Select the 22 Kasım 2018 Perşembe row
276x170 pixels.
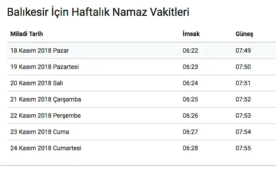[x=141, y=116]
